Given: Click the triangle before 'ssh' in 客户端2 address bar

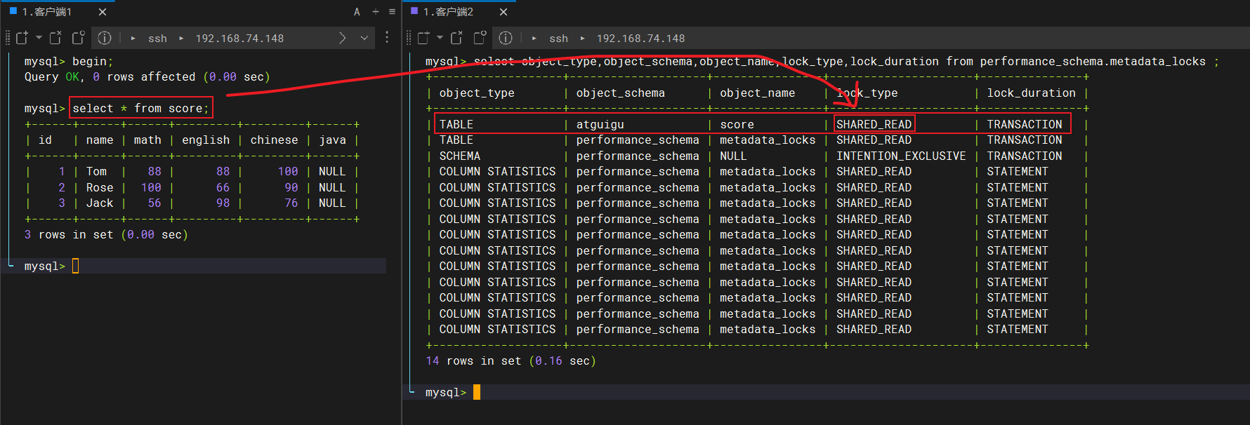Looking at the screenshot, I should click(534, 39).
